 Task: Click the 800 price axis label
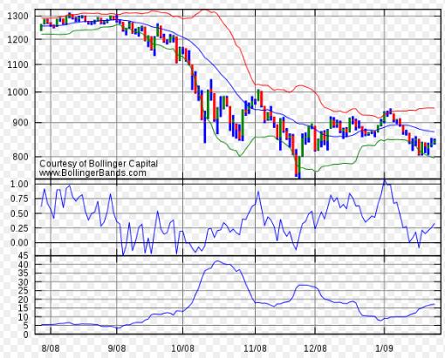tap(20, 157)
